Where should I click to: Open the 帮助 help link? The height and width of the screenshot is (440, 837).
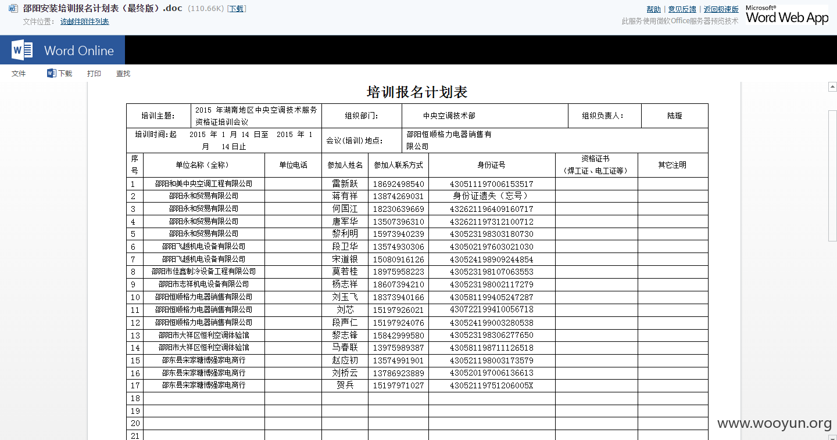pyautogui.click(x=653, y=9)
